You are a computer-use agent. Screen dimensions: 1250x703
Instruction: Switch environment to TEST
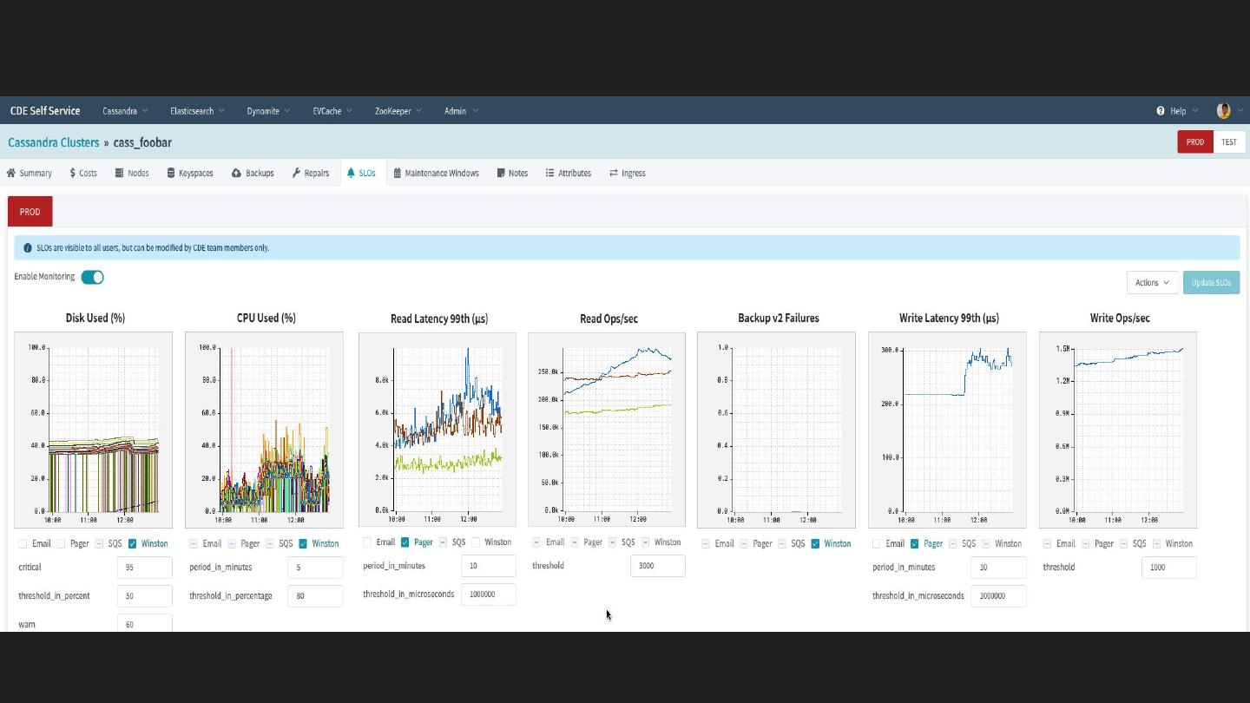tap(1228, 142)
